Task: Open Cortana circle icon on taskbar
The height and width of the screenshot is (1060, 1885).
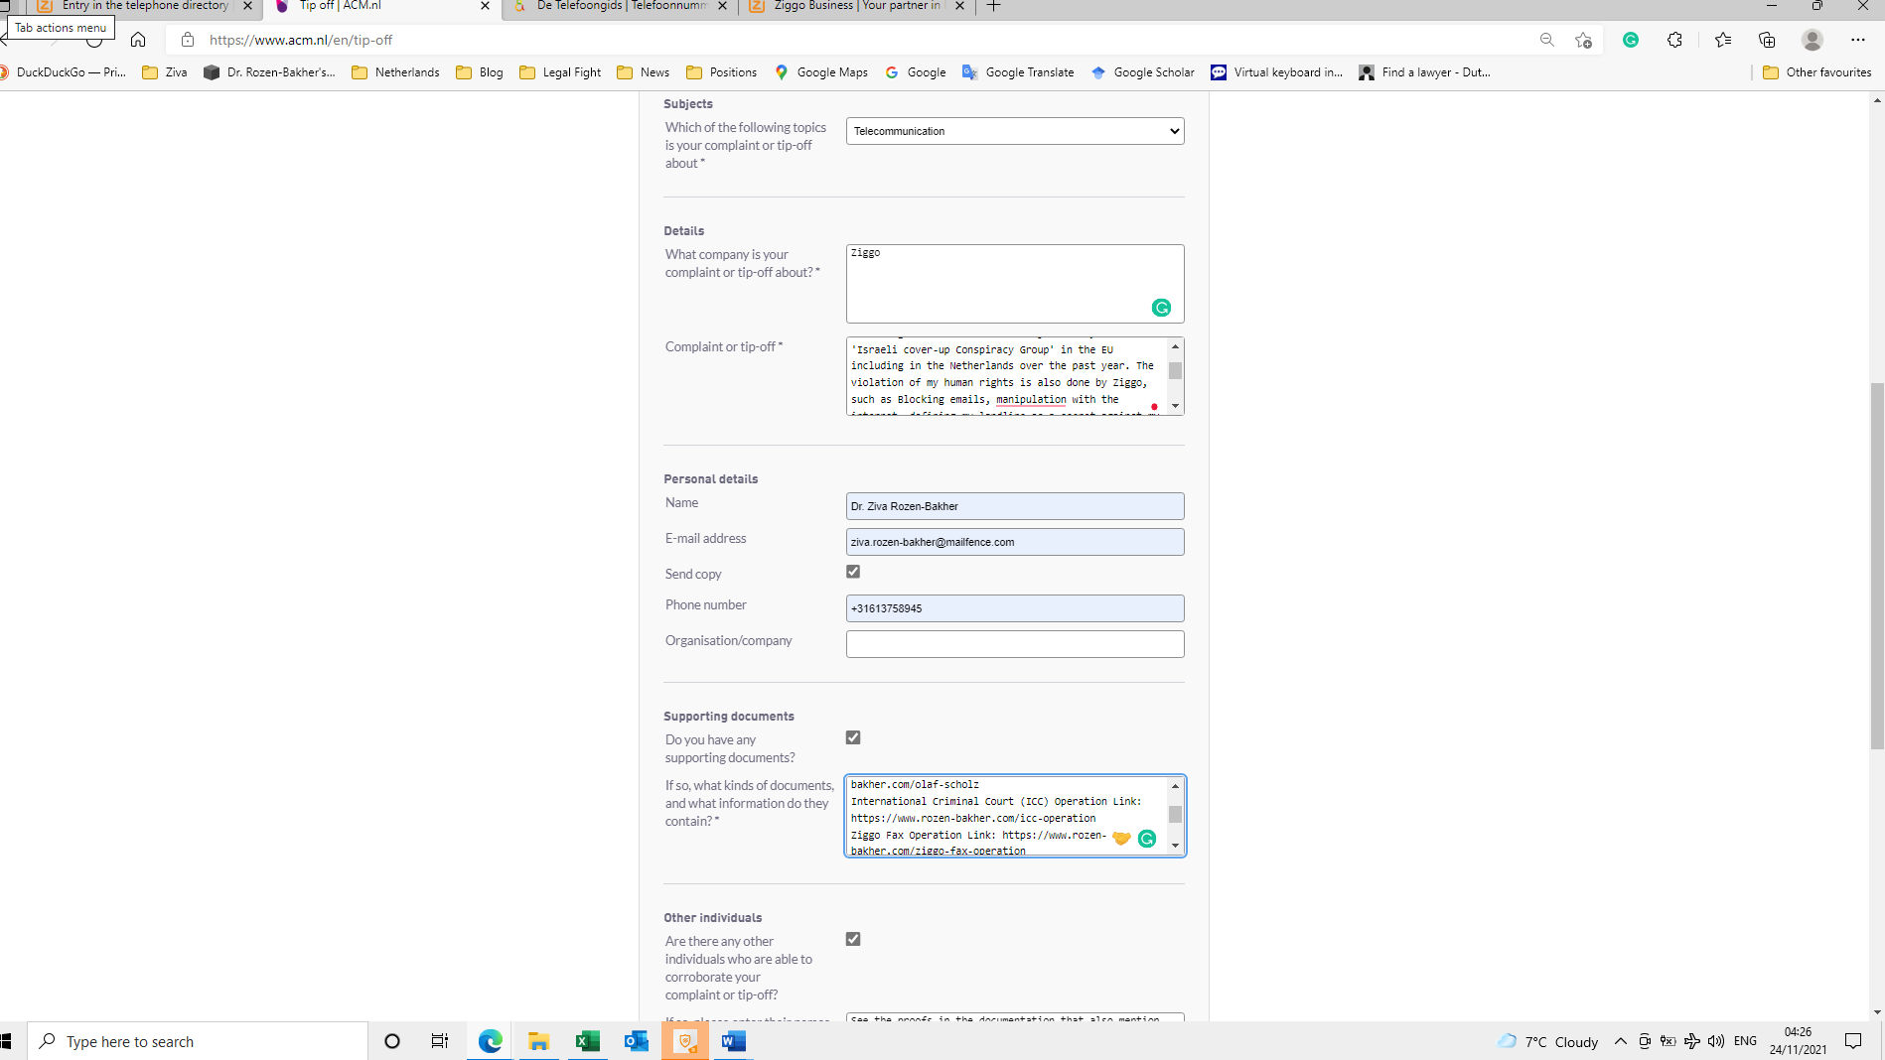Action: 392,1041
